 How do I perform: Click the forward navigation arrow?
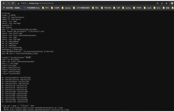coord(8,3)
